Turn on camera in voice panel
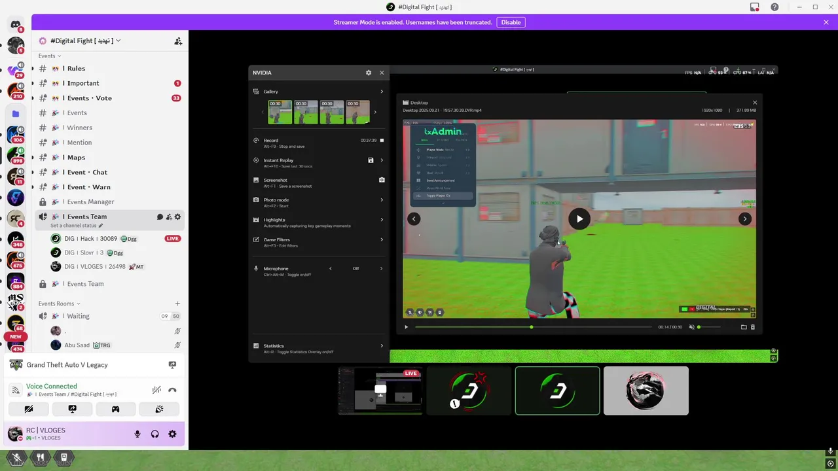Viewport: 838px width, 471px height. (x=29, y=409)
